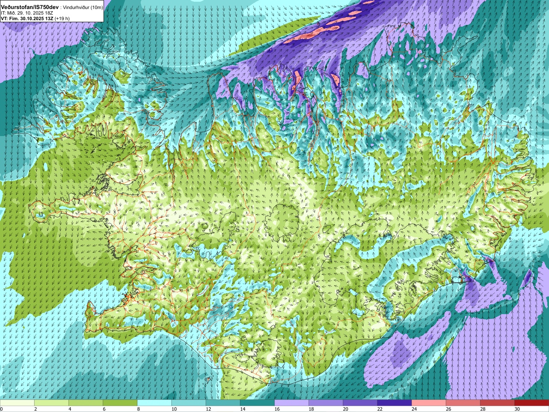
Task: Click the violet 20–22 legend swatch
Action: [360, 403]
